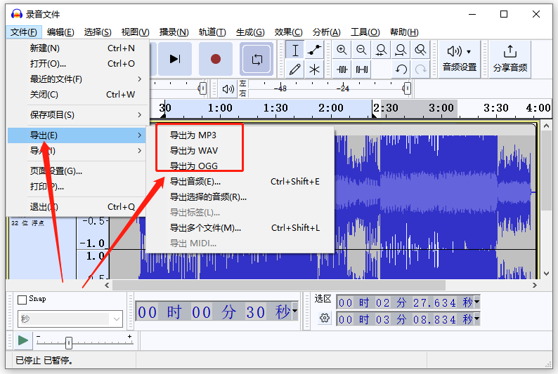The height and width of the screenshot is (374, 558).
Task: Click the 1:30 mark on the timeline ruler
Action: pos(275,107)
